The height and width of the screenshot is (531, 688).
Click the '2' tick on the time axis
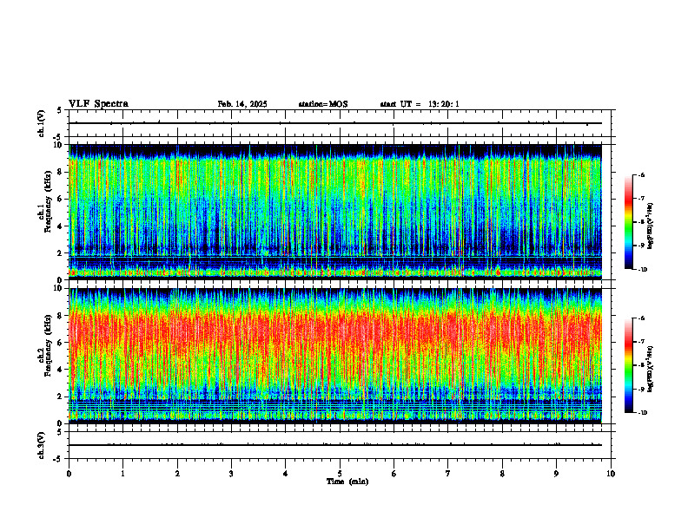[x=177, y=474]
